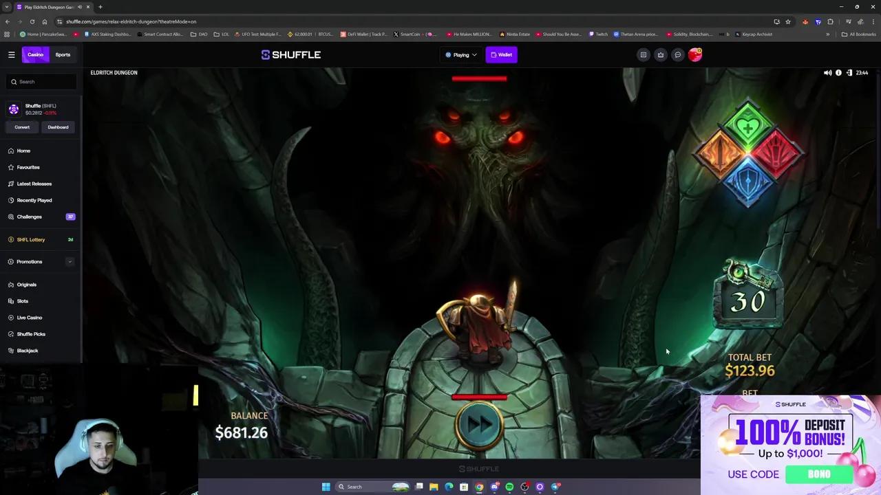This screenshot has height=495, width=881.
Task: Select the Slots section in the sidebar
Action: (x=23, y=300)
